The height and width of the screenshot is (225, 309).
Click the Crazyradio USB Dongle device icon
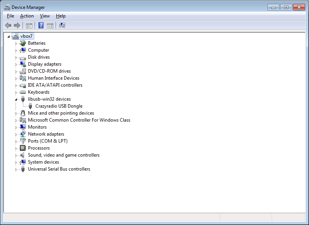(30, 106)
